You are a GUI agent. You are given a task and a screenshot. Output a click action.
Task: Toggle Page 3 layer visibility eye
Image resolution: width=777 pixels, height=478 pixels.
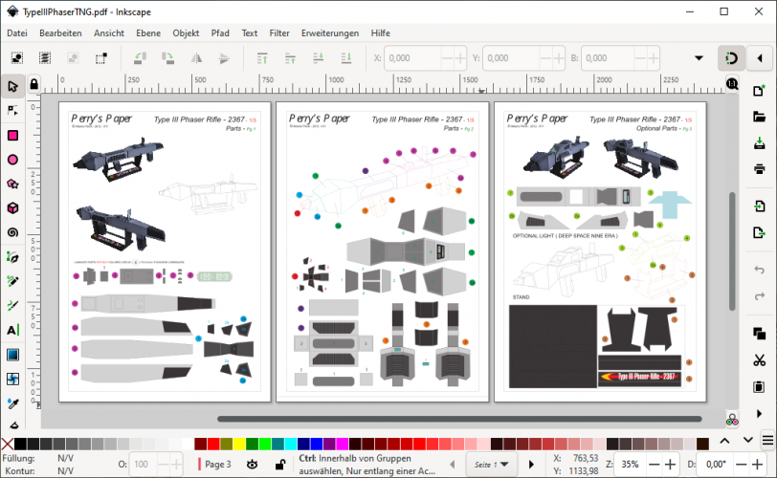click(x=253, y=465)
